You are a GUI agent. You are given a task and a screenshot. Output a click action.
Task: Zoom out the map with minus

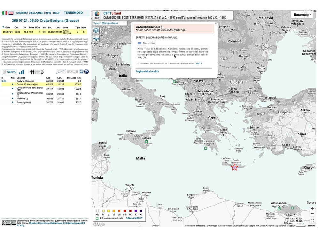coord(312,213)
